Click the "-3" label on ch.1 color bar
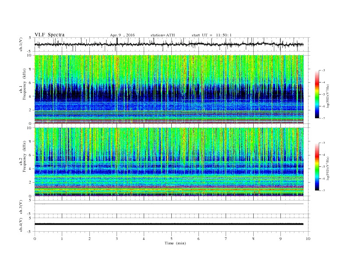This screenshot has height=268, width=347. [x=323, y=71]
